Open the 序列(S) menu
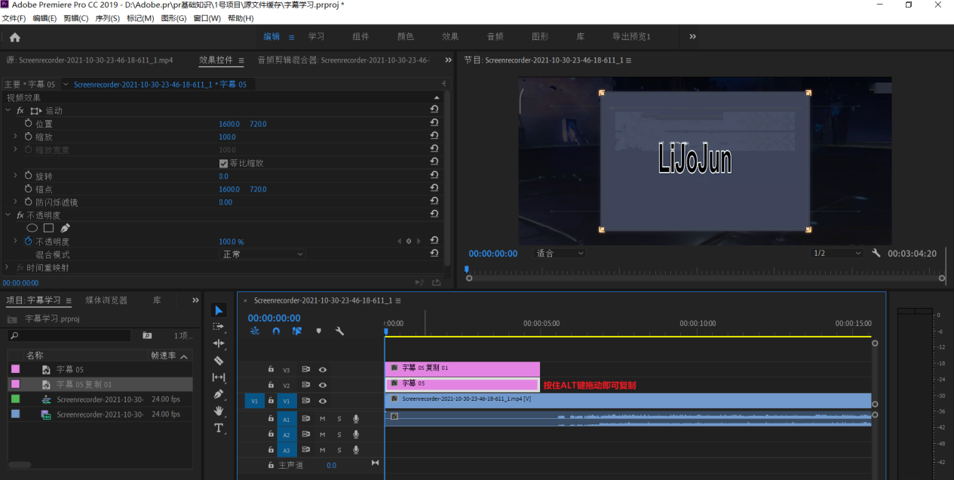954x480 pixels. coord(107,18)
